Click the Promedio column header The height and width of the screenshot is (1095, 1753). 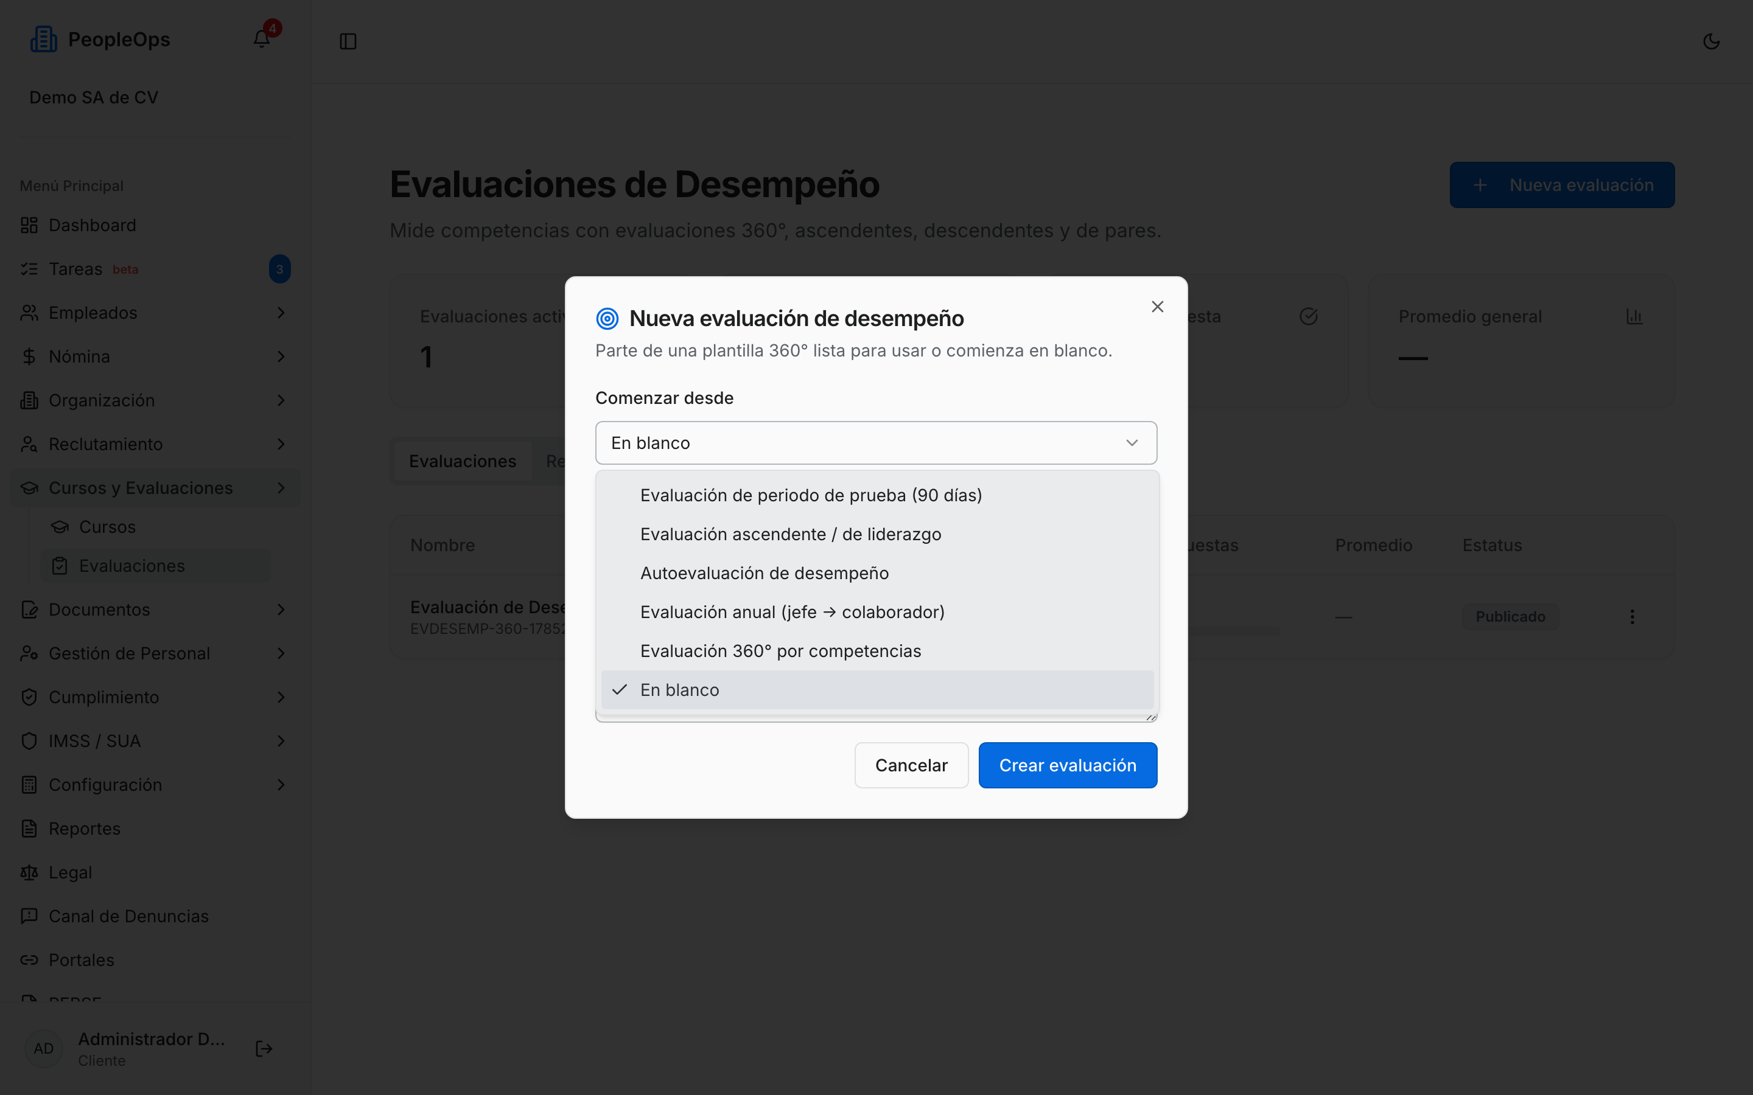coord(1373,545)
